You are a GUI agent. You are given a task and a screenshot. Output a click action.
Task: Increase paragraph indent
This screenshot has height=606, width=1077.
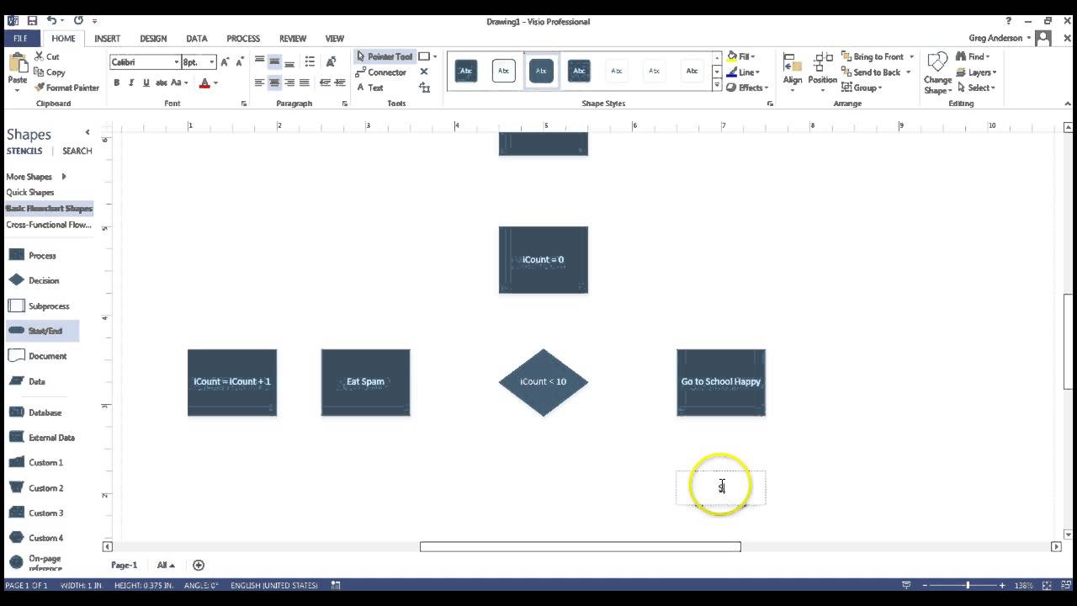pyautogui.click(x=340, y=82)
